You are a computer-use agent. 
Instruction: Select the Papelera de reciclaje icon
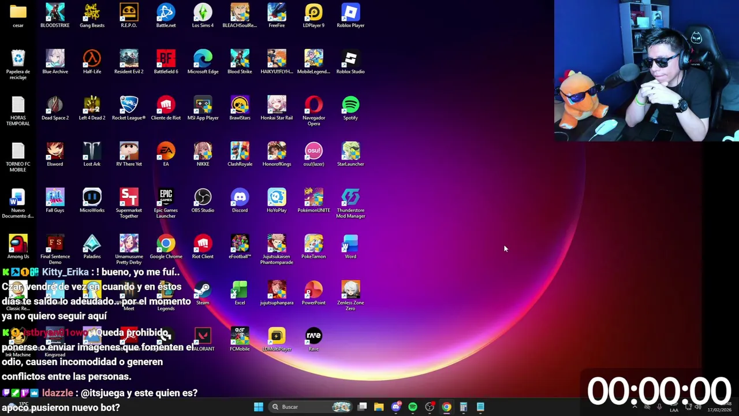click(18, 65)
